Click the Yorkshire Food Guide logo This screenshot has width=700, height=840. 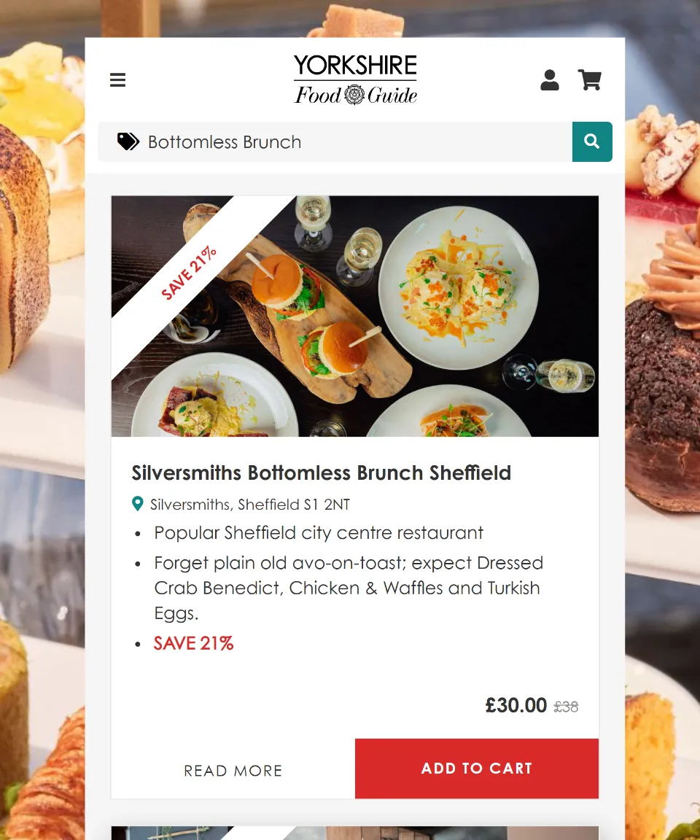[x=355, y=79]
